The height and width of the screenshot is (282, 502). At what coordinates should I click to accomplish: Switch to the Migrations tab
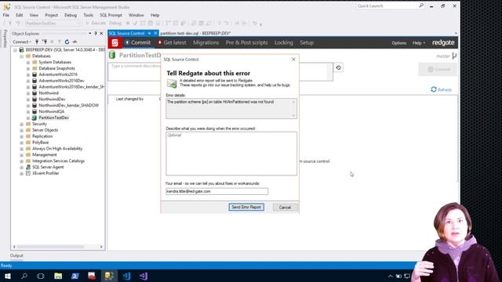tap(206, 42)
